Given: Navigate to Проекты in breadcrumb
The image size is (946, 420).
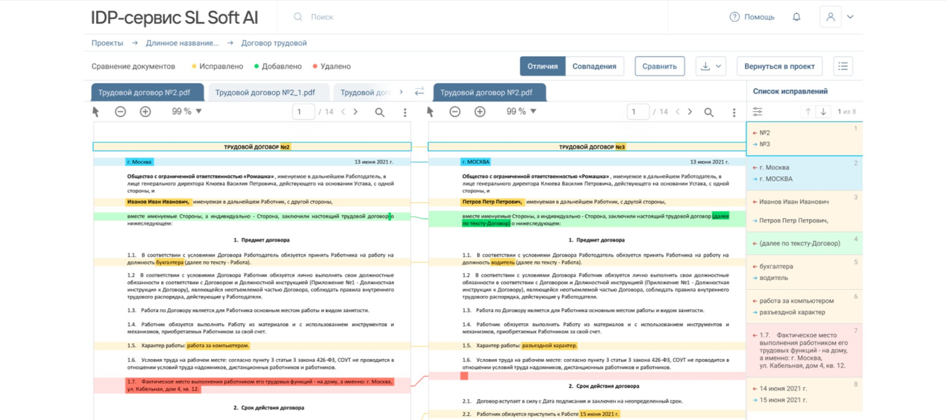Looking at the screenshot, I should tap(107, 43).
